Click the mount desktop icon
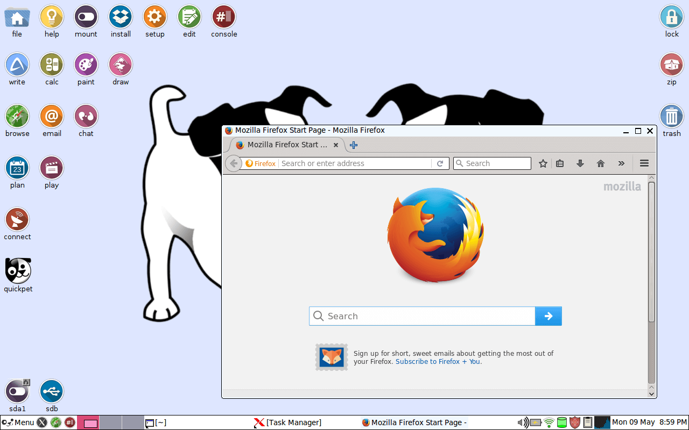The height and width of the screenshot is (430, 689). coord(86,17)
